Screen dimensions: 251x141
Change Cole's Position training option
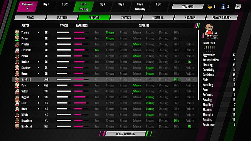click(x=190, y=86)
